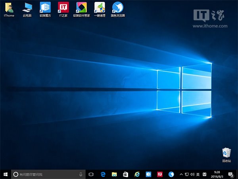Screen dimensions: 238x179
Task: Activate the Cortana microphone icon
Action: [x=81, y=175]
